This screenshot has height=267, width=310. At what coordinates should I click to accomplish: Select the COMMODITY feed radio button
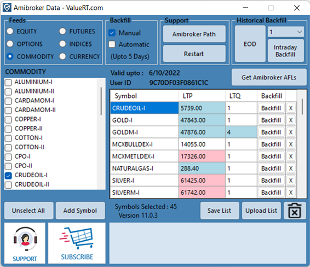point(10,56)
